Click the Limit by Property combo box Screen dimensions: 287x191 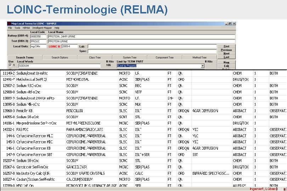pos(161,66)
